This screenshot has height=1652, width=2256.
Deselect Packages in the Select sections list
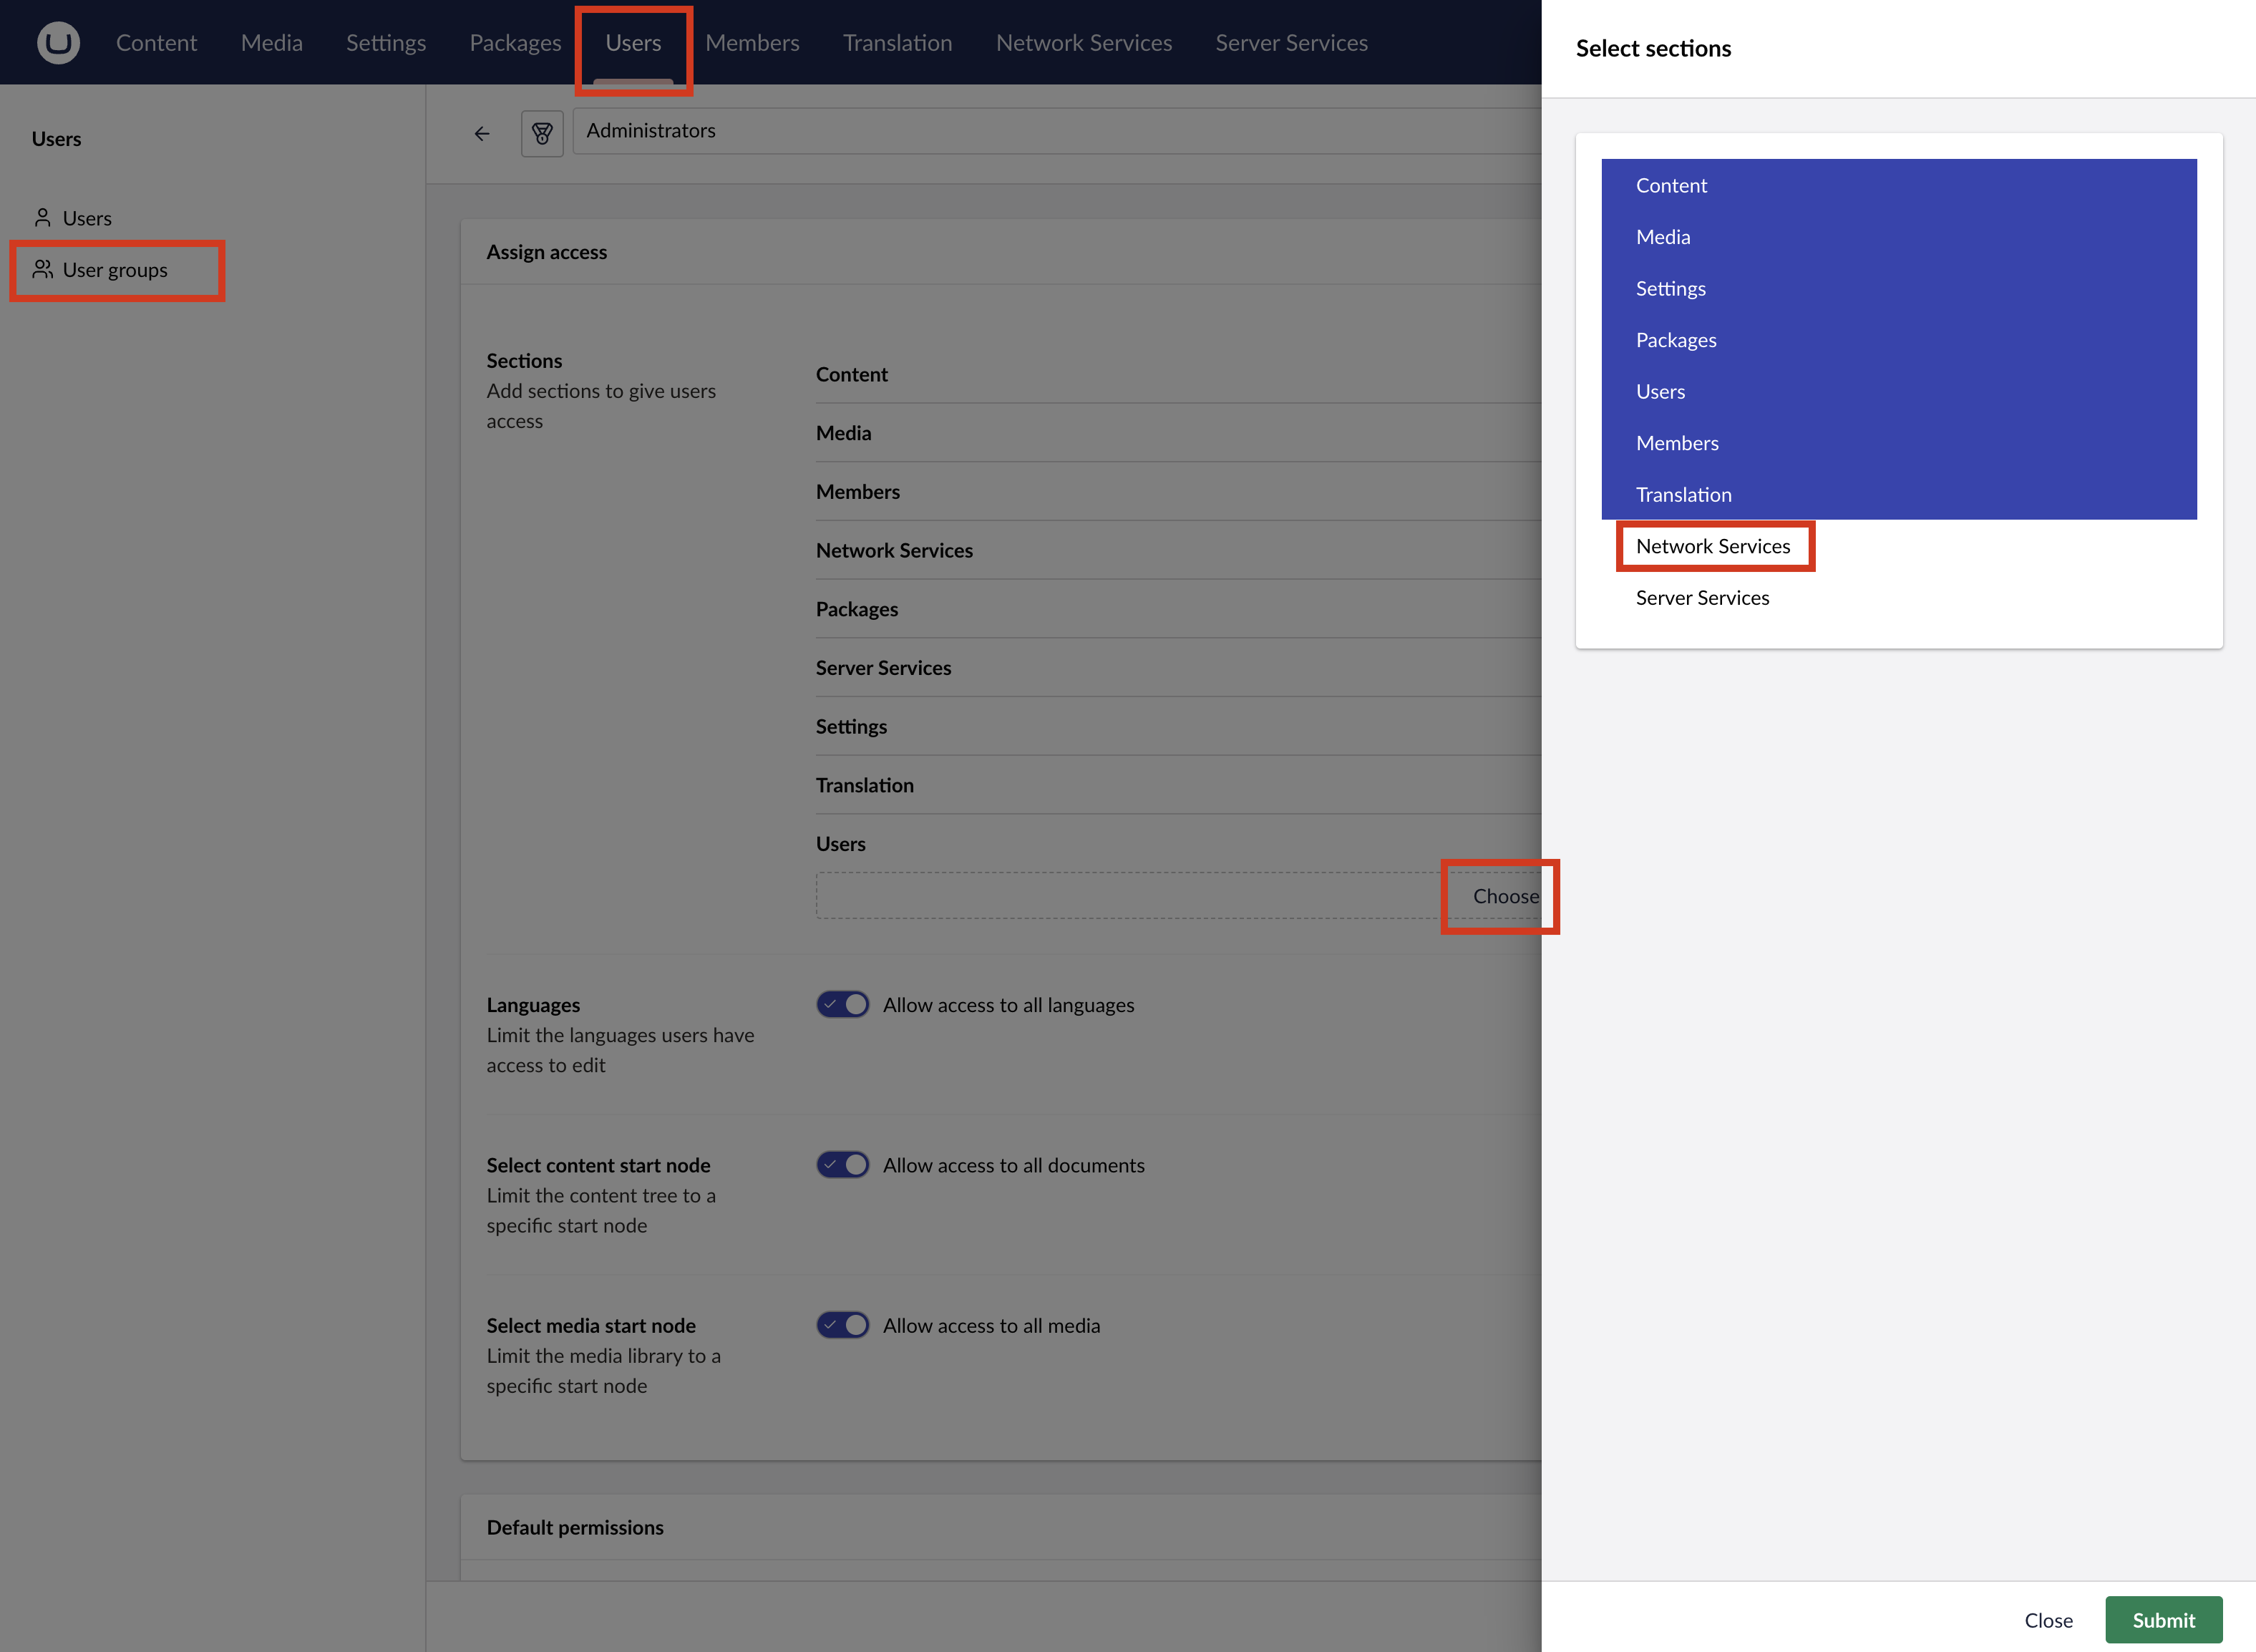pyautogui.click(x=1675, y=340)
